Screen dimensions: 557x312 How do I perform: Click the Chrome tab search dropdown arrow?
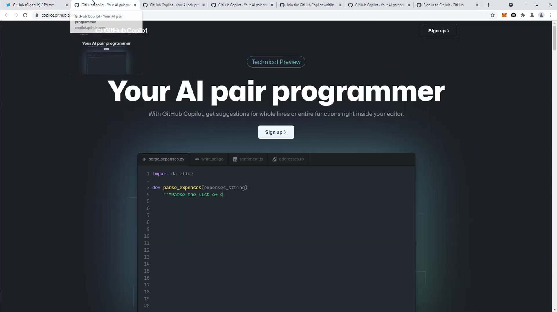(511, 5)
